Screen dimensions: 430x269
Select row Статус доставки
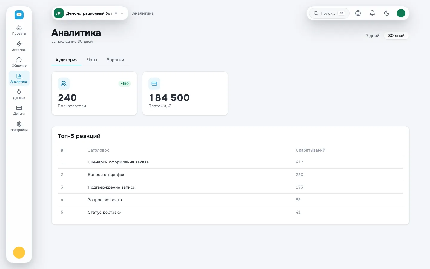[231, 212]
